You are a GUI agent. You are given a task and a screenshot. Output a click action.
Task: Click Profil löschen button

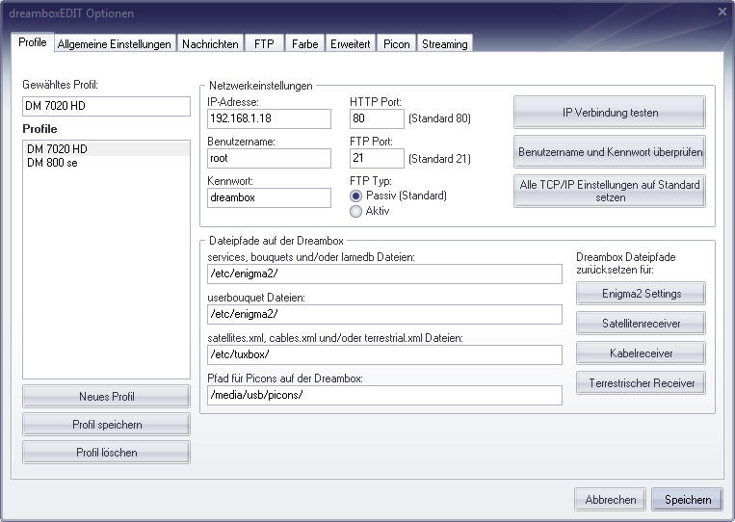click(106, 453)
